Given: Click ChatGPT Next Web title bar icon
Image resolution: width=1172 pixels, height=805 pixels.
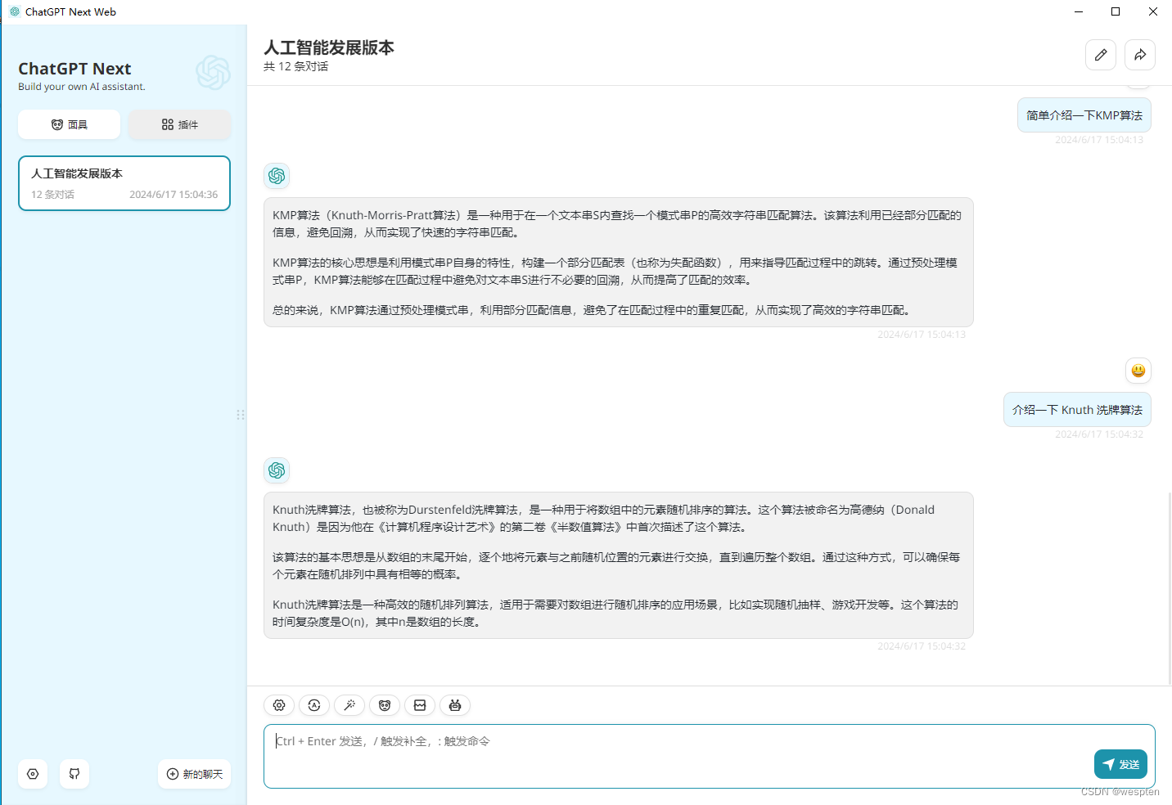Looking at the screenshot, I should (15, 11).
